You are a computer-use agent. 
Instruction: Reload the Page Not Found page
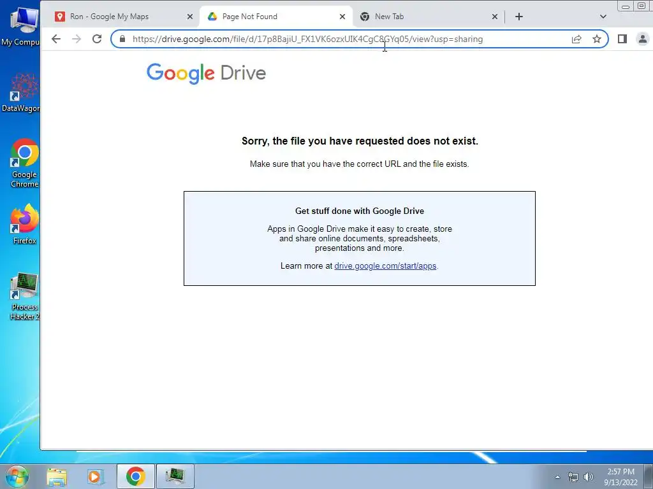[97, 39]
